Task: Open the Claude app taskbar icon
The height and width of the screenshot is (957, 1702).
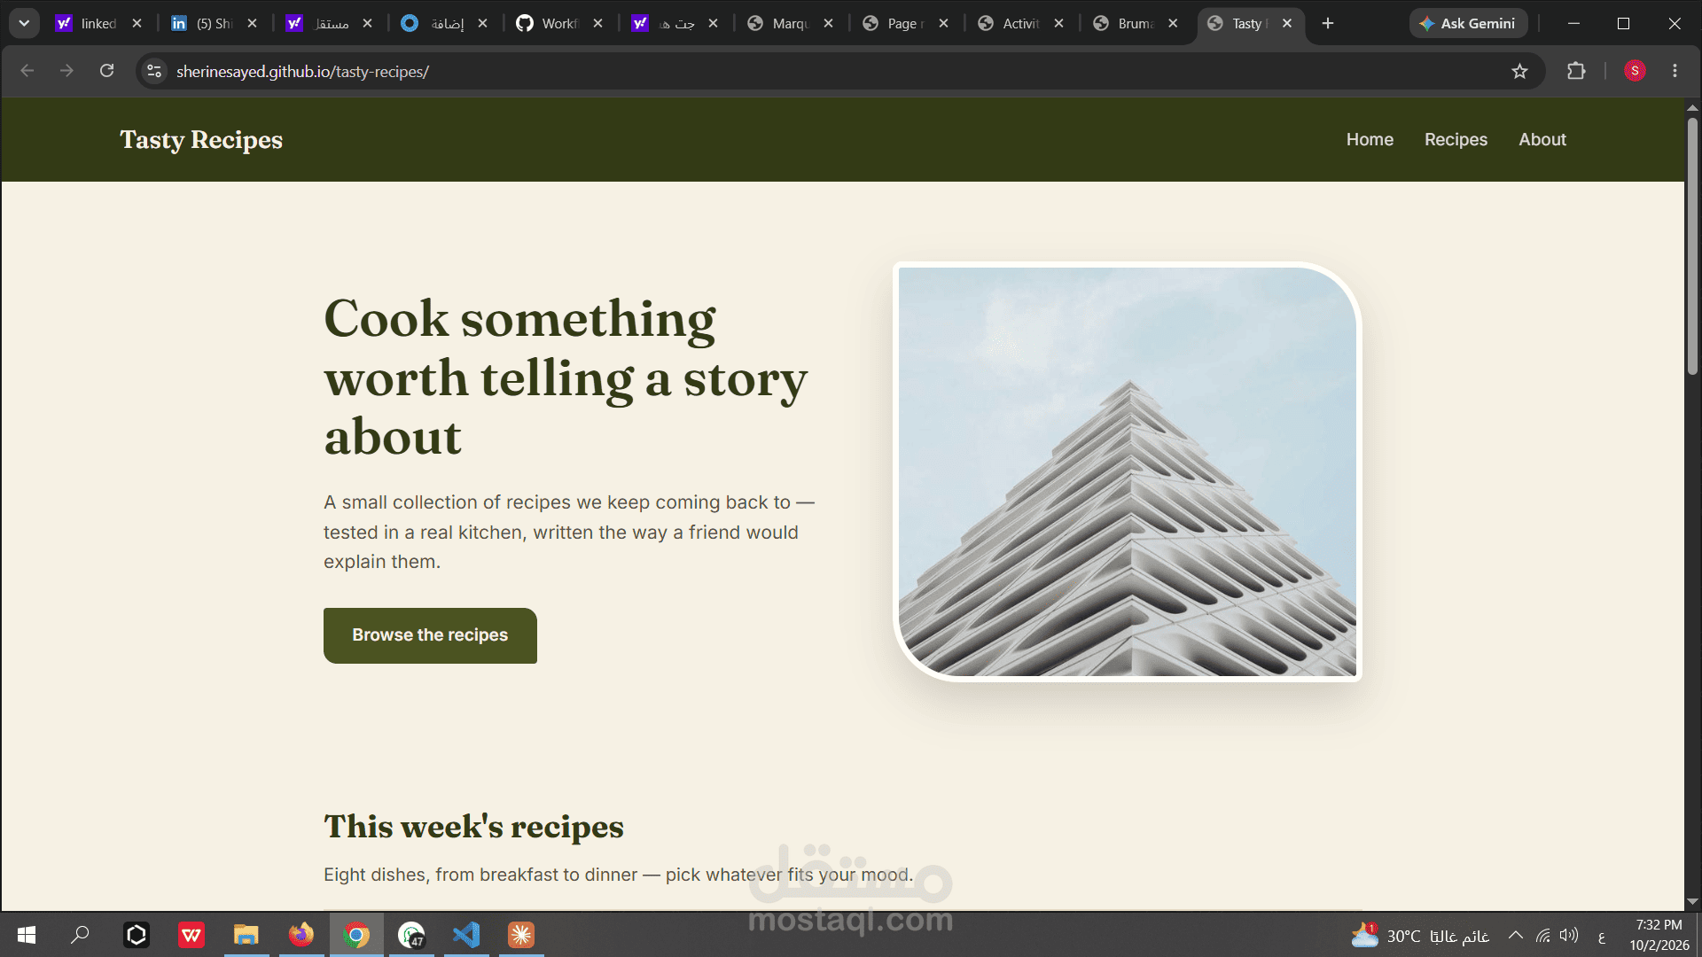Action: tap(521, 935)
